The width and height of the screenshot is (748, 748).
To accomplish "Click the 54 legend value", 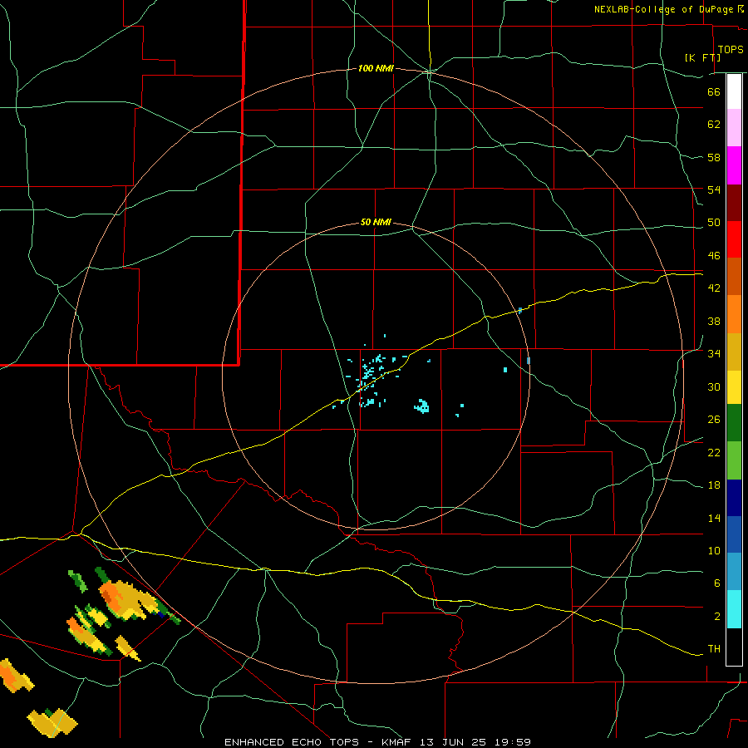I will 714,189.
